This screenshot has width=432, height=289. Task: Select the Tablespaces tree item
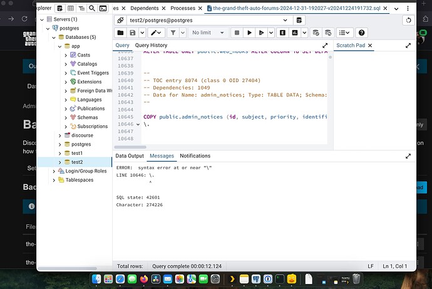[80, 180]
